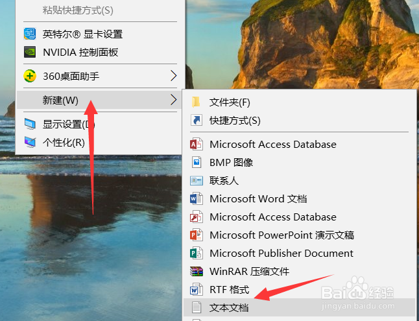The width and height of the screenshot is (419, 321).
Task: Click the shortcut arrow icon for 快捷方式
Action: coord(197,120)
